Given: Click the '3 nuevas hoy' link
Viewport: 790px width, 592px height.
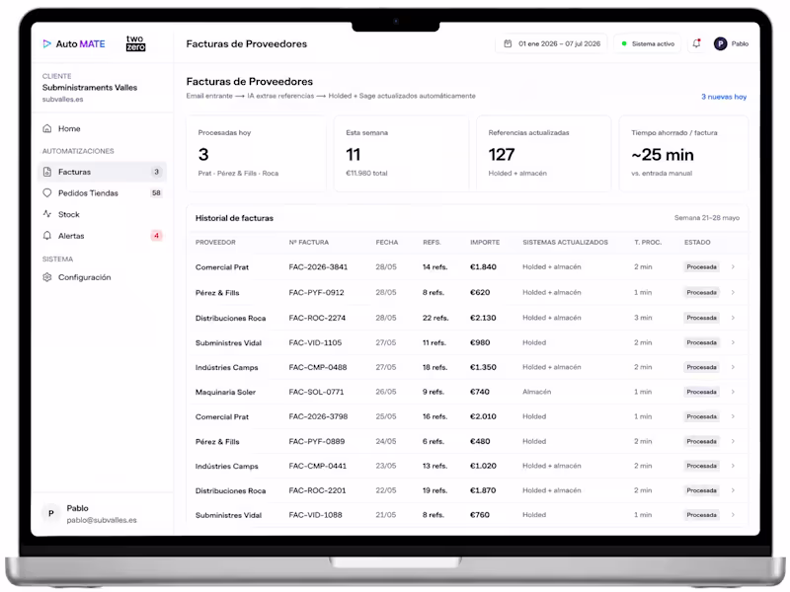Looking at the screenshot, I should [724, 97].
